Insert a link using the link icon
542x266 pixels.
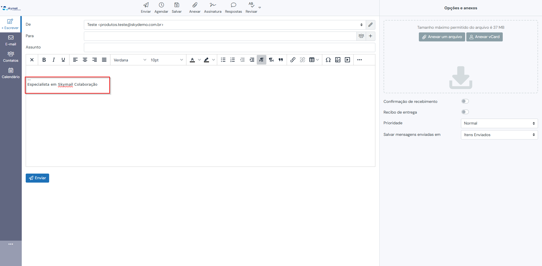coord(293,60)
